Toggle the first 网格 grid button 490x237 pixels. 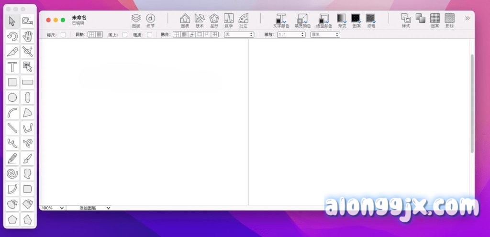coord(91,34)
